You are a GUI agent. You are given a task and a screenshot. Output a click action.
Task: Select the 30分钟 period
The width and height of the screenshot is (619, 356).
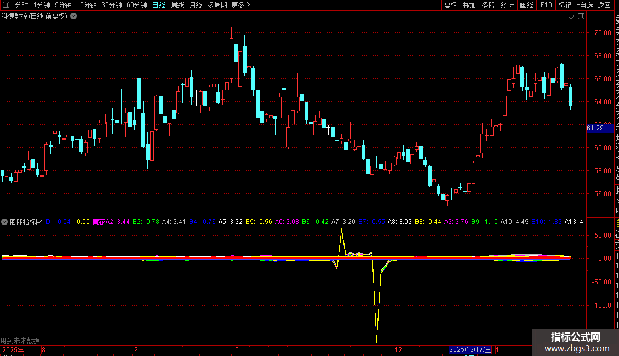pos(111,5)
